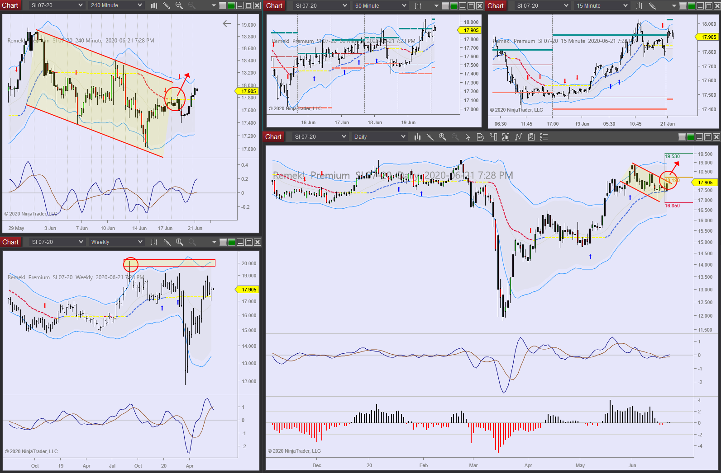Toggle green interval link on 60 Minute chart
Image resolution: width=721 pixels, height=473 pixels.
pyautogui.click(x=454, y=6)
